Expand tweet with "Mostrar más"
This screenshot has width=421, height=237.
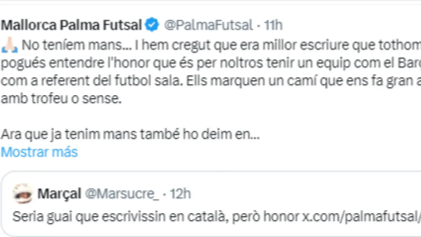(x=39, y=152)
